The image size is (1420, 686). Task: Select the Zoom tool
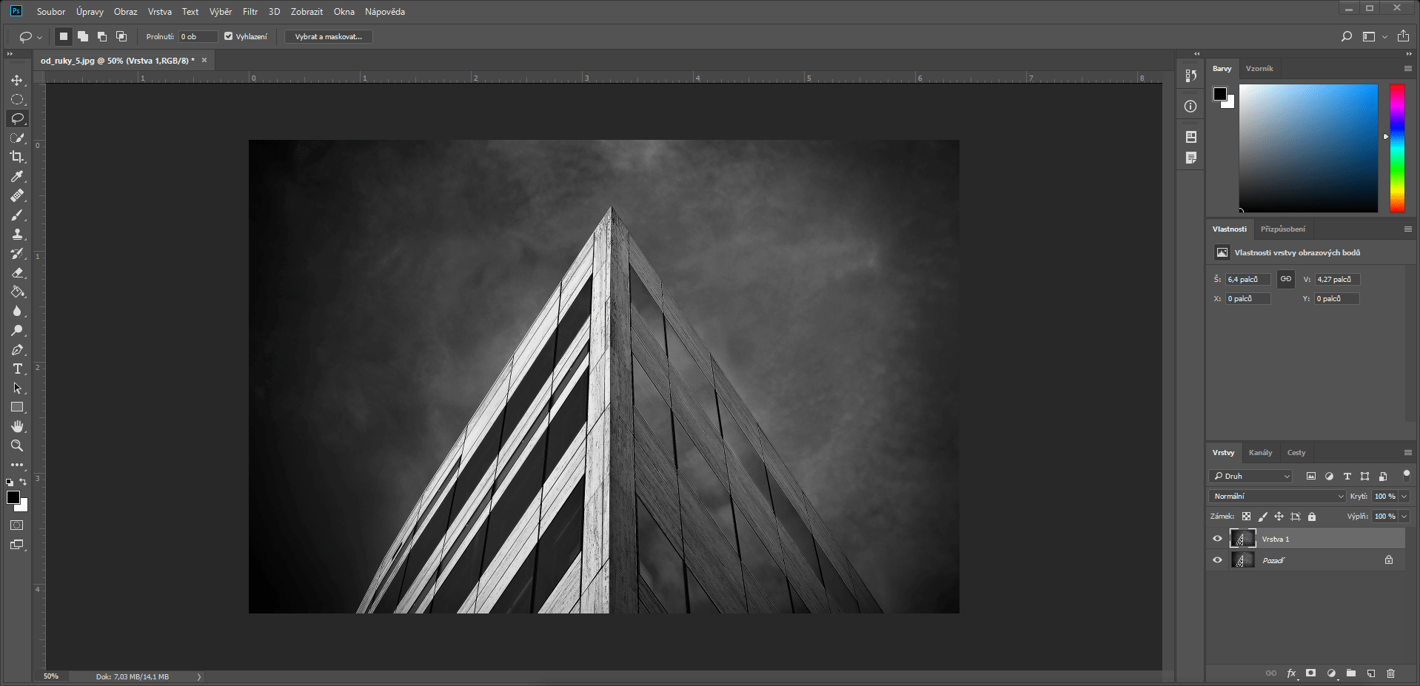(17, 445)
